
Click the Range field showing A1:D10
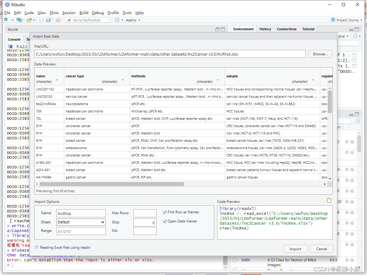tap(81, 231)
